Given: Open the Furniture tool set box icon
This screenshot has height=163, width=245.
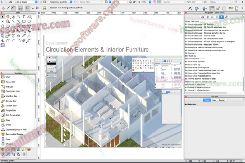Looking at the screenshot, I should (29, 149).
